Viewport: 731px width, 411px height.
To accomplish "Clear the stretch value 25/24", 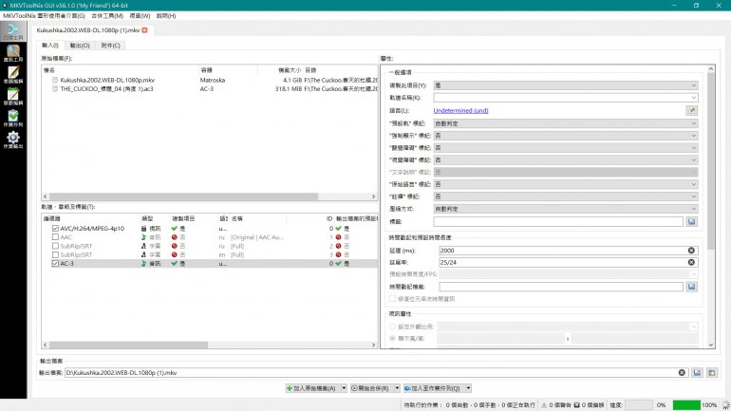I will point(691,262).
